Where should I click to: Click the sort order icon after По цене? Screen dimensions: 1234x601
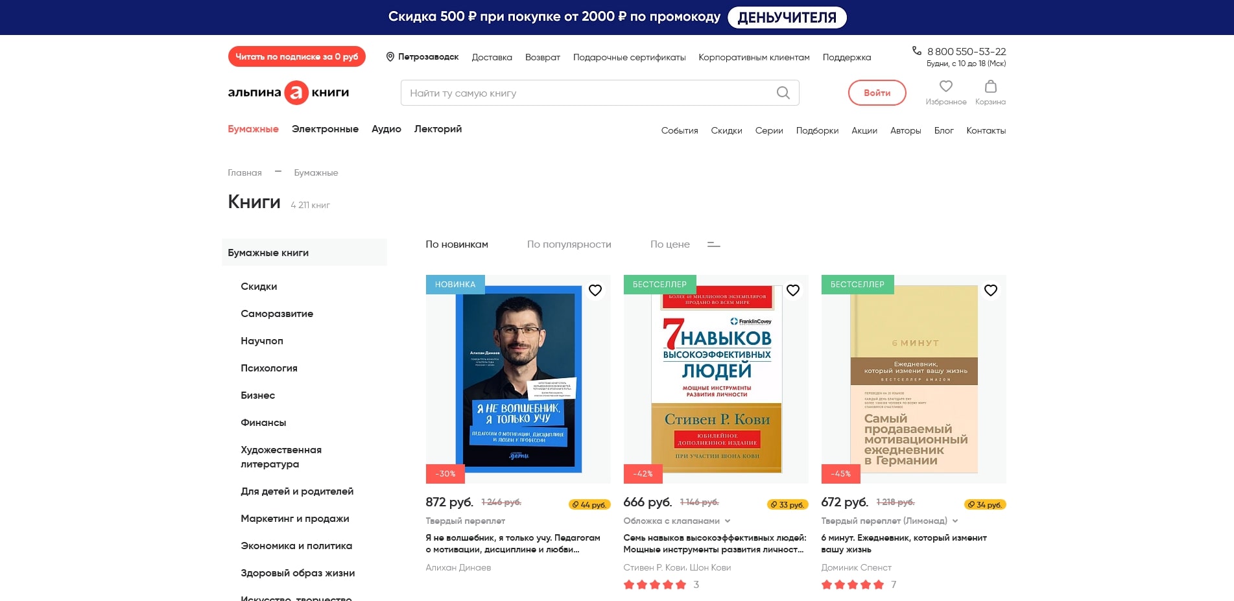(x=713, y=244)
